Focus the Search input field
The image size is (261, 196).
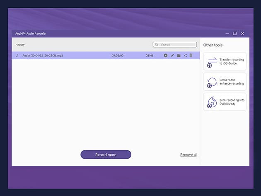[177, 45]
